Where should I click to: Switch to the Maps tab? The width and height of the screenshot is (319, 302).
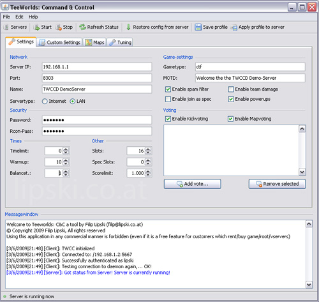[x=95, y=42]
